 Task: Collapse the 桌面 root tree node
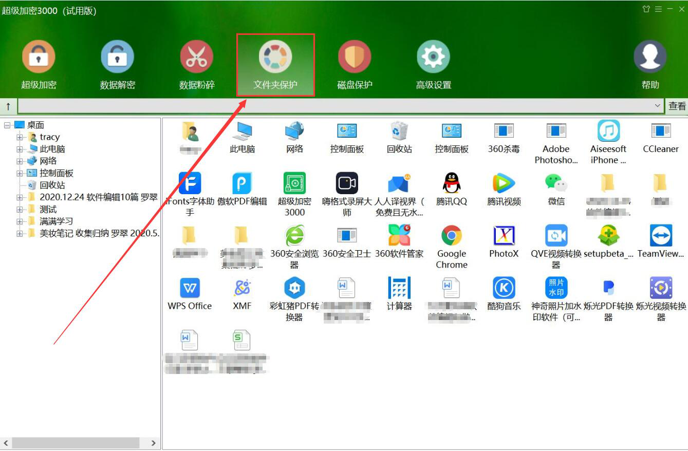(x=7, y=125)
